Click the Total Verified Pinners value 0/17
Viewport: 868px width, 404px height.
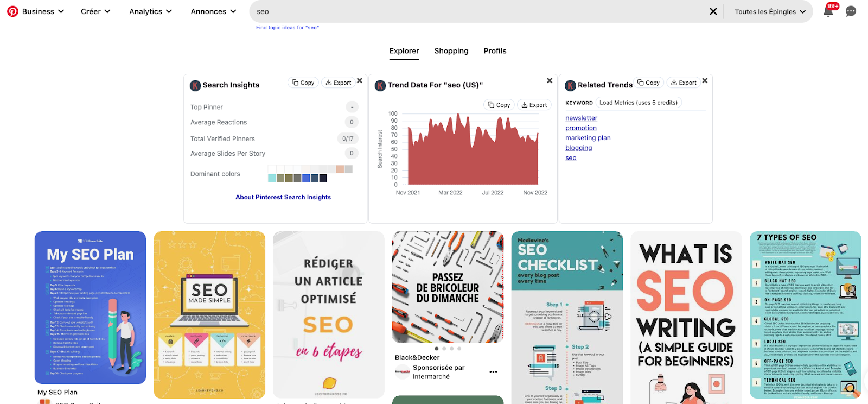click(x=348, y=138)
